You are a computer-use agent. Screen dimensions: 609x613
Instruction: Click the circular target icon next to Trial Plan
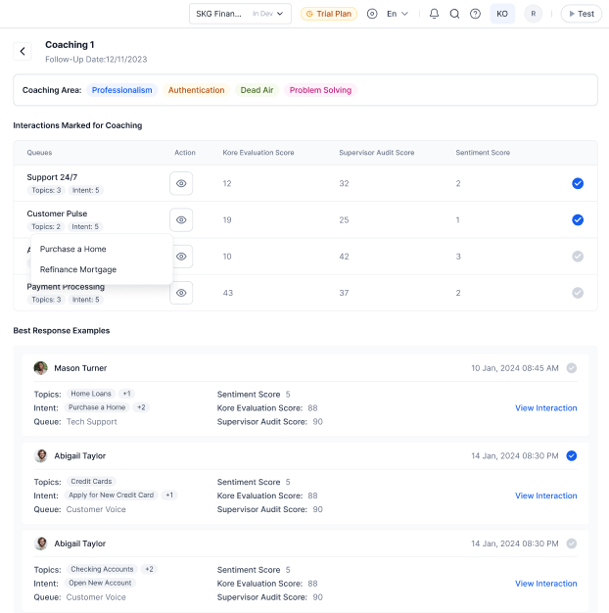point(372,14)
